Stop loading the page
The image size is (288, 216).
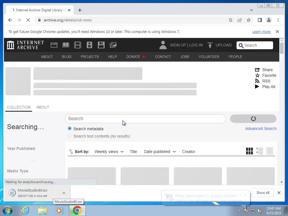(x=28, y=20)
